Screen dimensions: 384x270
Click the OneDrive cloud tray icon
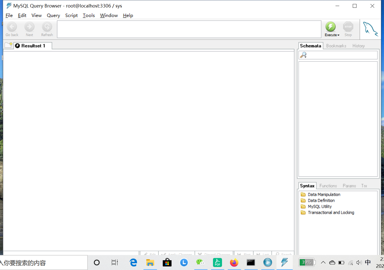(x=332, y=262)
